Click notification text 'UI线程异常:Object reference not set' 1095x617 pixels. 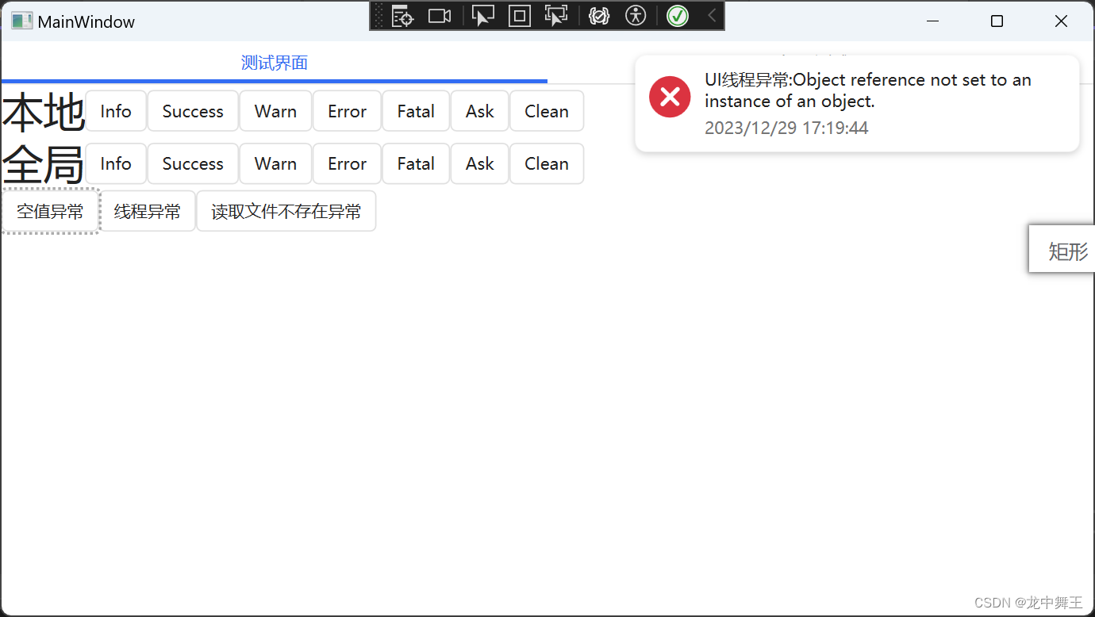(868, 90)
